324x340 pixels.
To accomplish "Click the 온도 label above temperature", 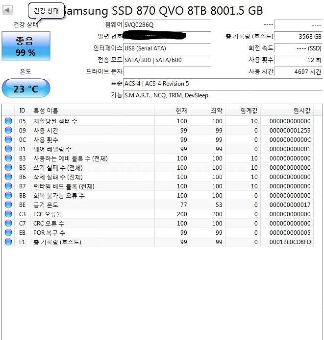I will click(25, 71).
